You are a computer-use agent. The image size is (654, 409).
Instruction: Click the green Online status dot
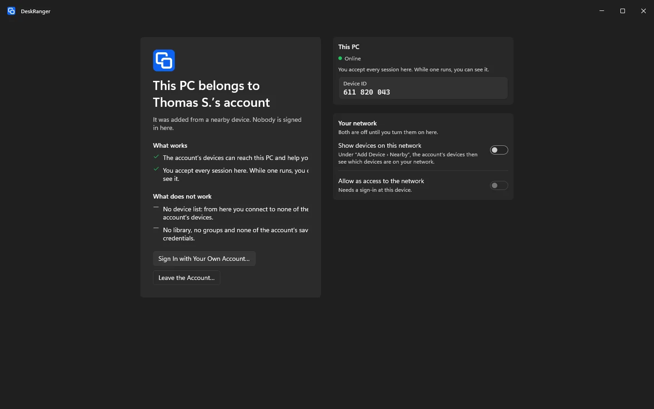pyautogui.click(x=340, y=58)
